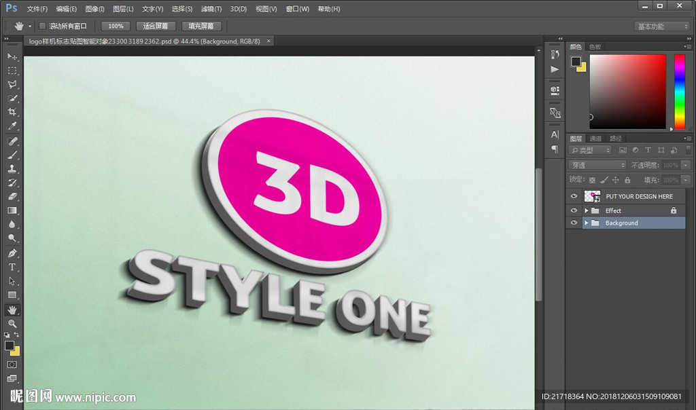The image size is (696, 410).
Task: Click the 100% zoom button
Action: coord(116,26)
